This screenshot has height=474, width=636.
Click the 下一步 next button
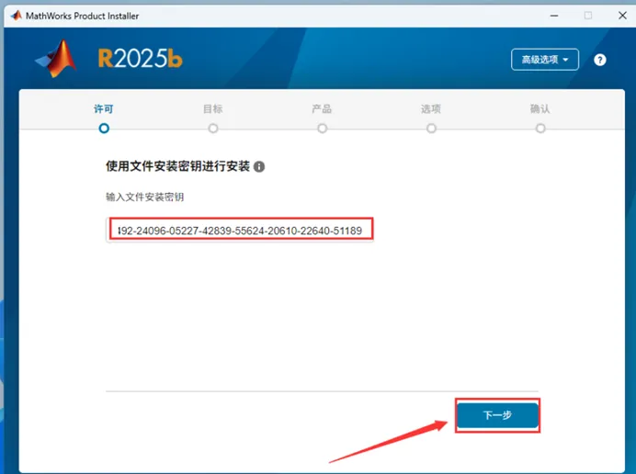point(498,415)
